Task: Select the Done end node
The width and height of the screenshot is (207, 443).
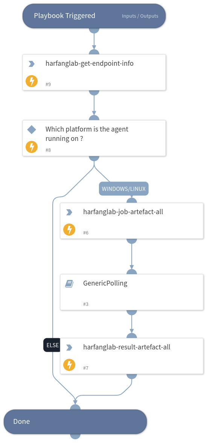Action: [75, 422]
